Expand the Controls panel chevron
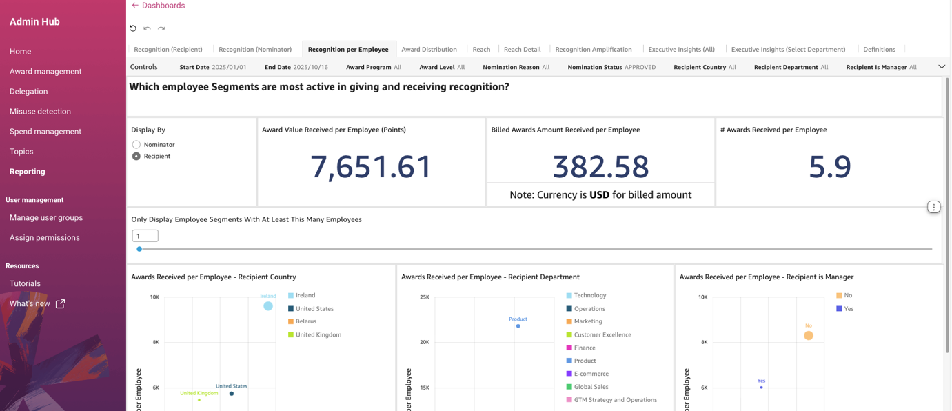The width and height of the screenshot is (952, 411). tap(941, 67)
